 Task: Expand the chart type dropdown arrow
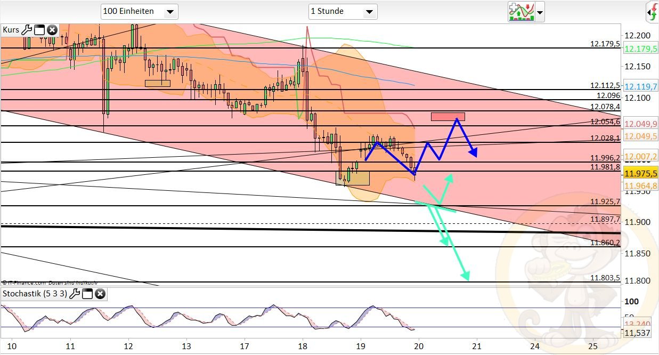(540, 12)
